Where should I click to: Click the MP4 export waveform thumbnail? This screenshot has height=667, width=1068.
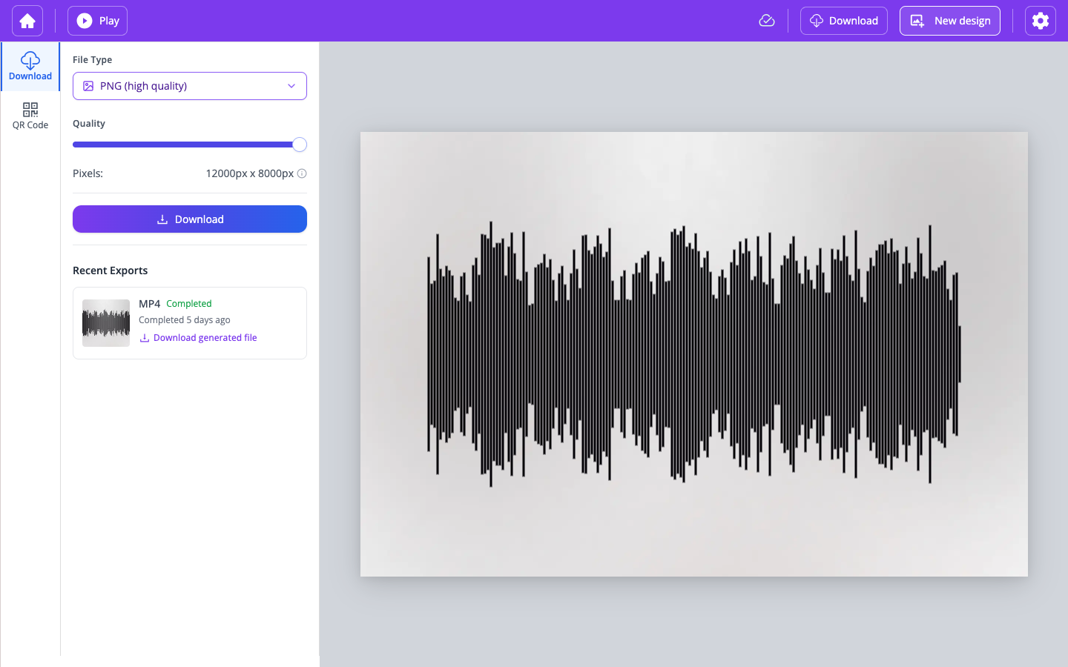105,322
